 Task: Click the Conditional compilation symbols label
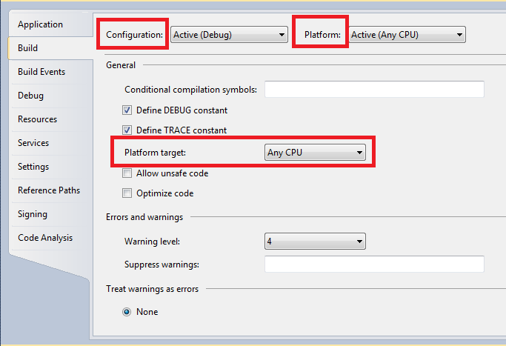(190, 90)
